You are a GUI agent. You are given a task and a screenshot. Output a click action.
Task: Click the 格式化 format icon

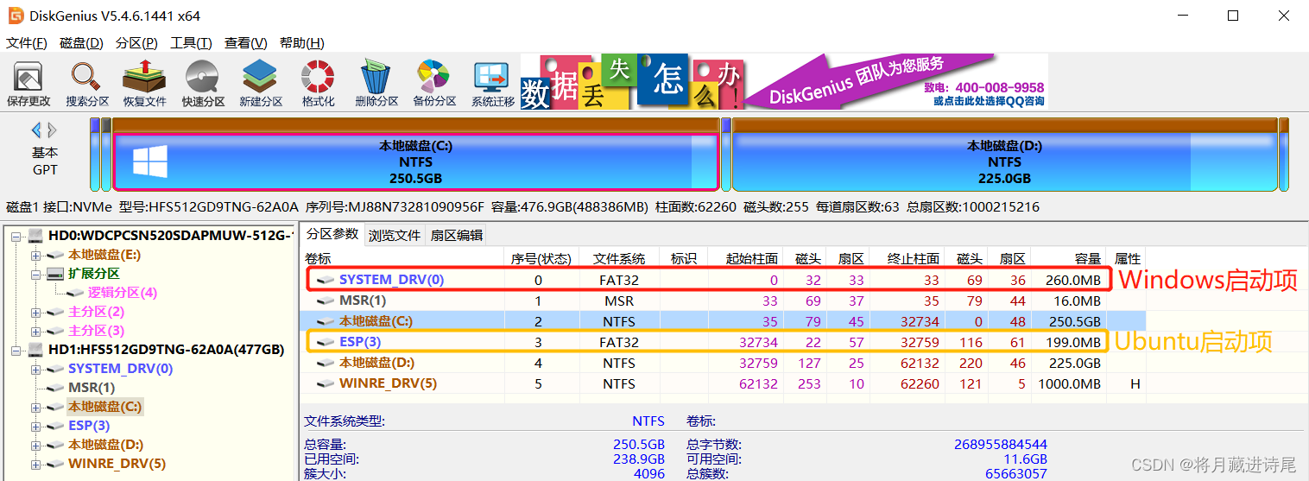(x=318, y=85)
